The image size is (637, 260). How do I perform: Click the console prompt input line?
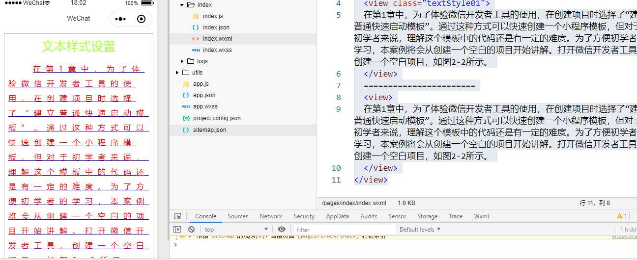click(403, 244)
